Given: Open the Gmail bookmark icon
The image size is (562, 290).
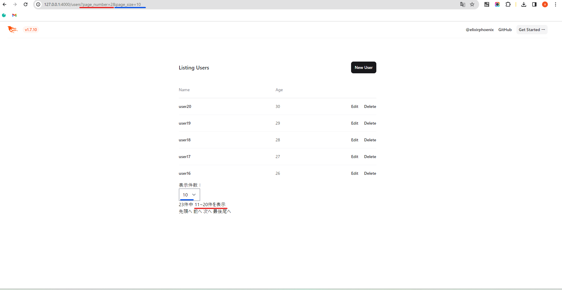Looking at the screenshot, I should pos(14,15).
